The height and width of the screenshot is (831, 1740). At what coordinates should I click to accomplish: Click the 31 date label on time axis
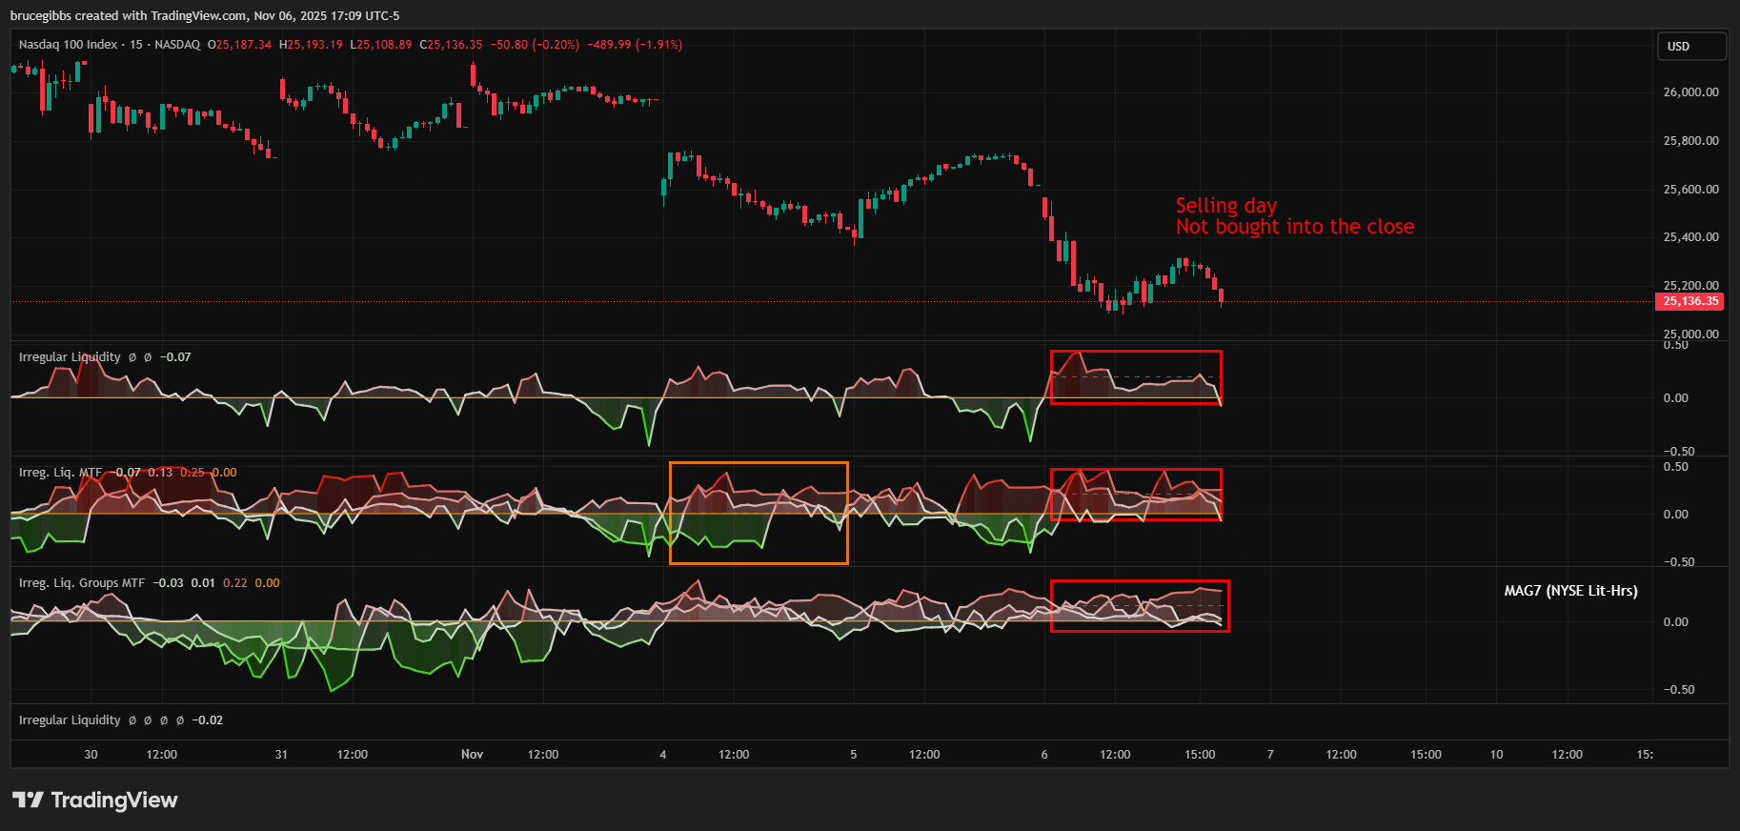pos(281,755)
